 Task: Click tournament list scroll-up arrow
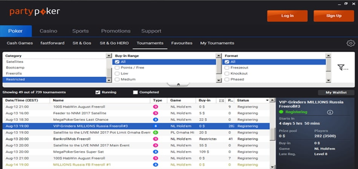tap(272, 100)
